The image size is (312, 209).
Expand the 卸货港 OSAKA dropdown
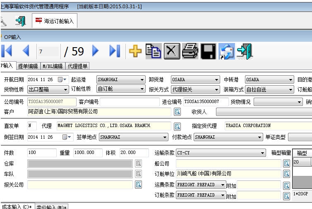tap(217, 79)
